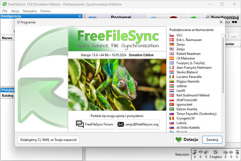This screenshot has height=161, width=241.
Task: Click the Donation Edition label
Action: click(x=141, y=55)
